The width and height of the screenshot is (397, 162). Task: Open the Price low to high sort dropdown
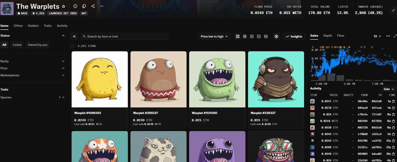214,36
